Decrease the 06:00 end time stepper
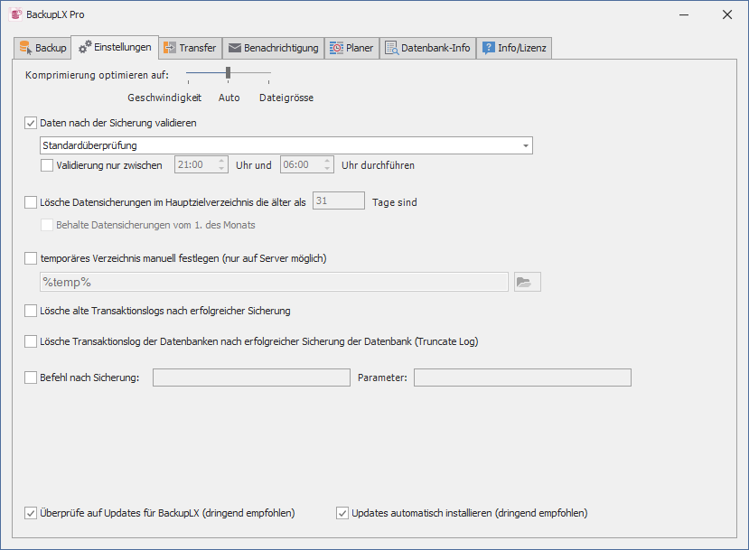 [x=328, y=169]
